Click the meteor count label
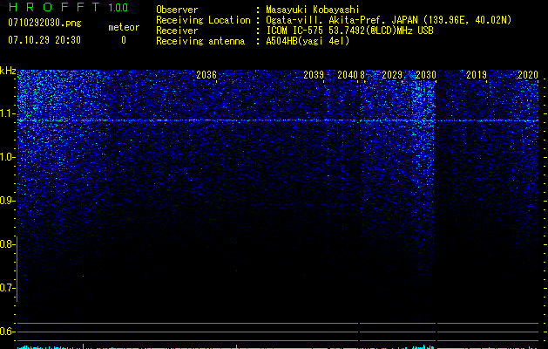Screen dimensions: 548x349 (124, 27)
